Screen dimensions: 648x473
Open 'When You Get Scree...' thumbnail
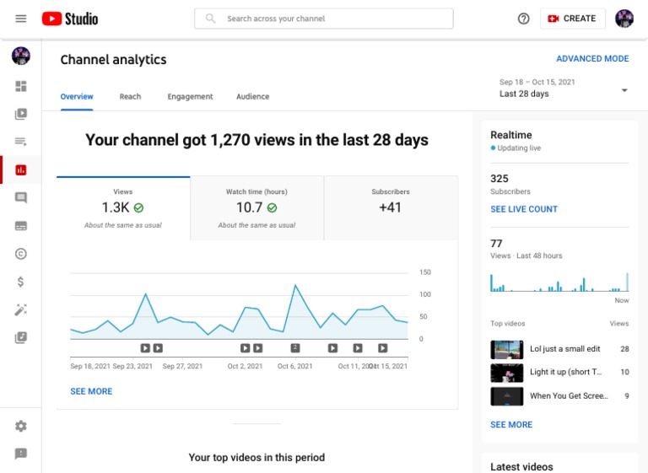tap(506, 396)
